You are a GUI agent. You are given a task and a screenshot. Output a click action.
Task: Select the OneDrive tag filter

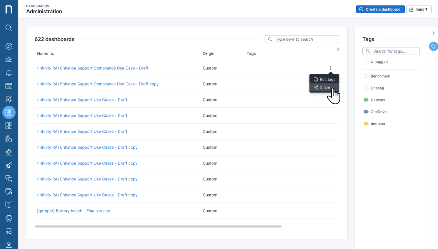point(378,112)
